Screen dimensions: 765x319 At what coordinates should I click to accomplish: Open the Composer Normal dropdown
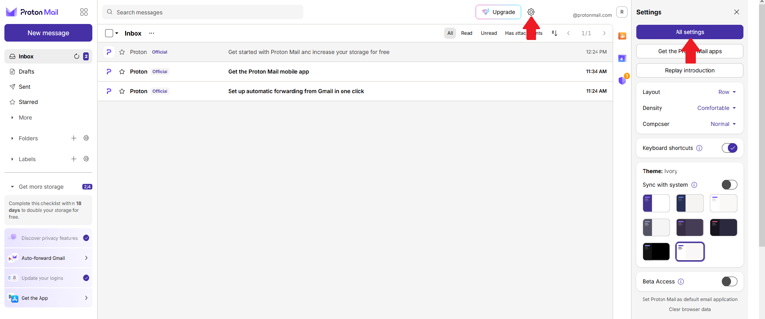[x=723, y=124]
